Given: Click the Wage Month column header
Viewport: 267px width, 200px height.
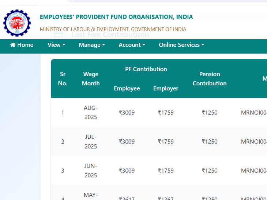Looking at the screenshot, I should [x=91, y=78].
